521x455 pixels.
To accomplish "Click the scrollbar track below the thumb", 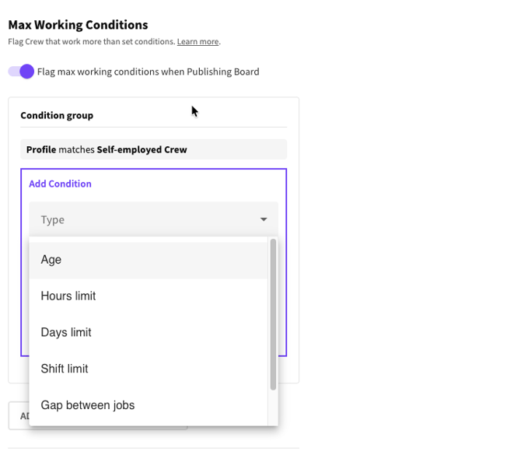I will coord(273,408).
